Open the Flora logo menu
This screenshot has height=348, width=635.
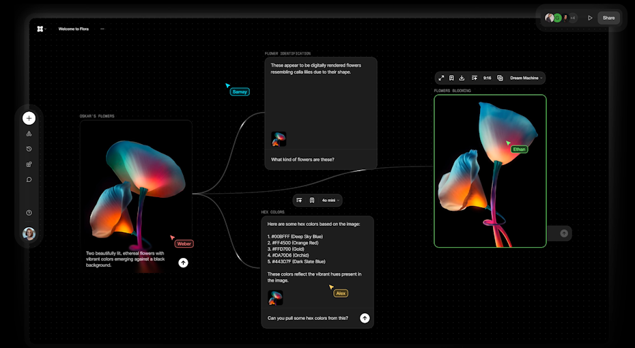click(40, 29)
